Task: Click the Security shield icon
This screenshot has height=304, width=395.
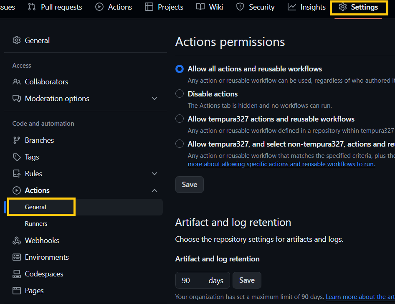Action: (x=240, y=7)
